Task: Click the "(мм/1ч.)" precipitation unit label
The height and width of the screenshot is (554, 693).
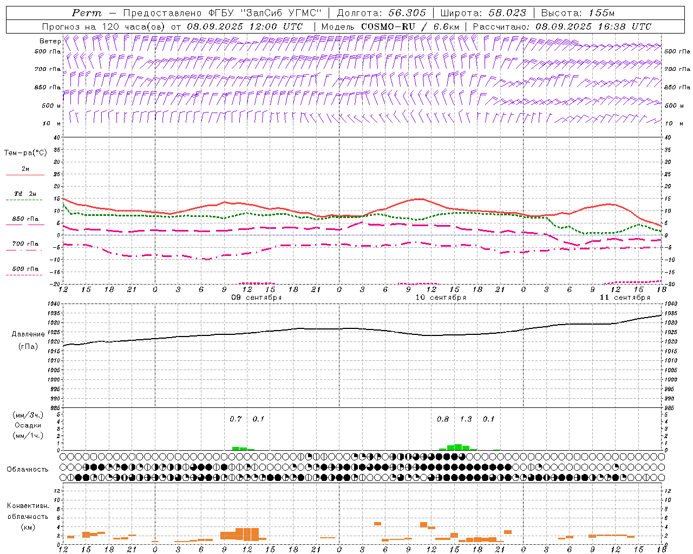Action: [28, 436]
